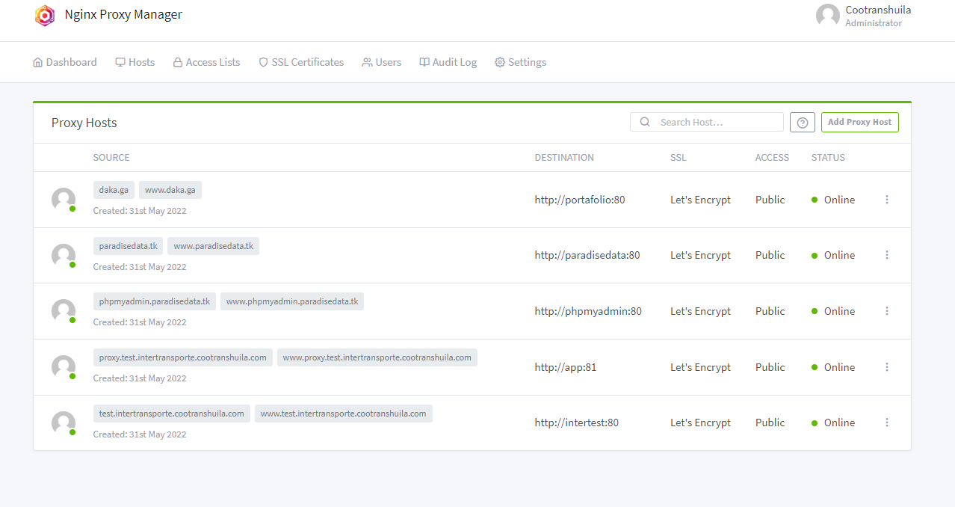Go to the Dashboard menu item
Viewport: 955px width, 507px height.
(x=65, y=62)
